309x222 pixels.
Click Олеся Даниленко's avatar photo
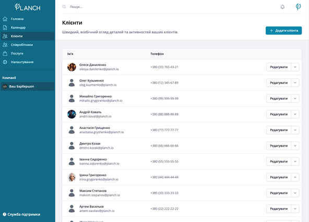72,67
